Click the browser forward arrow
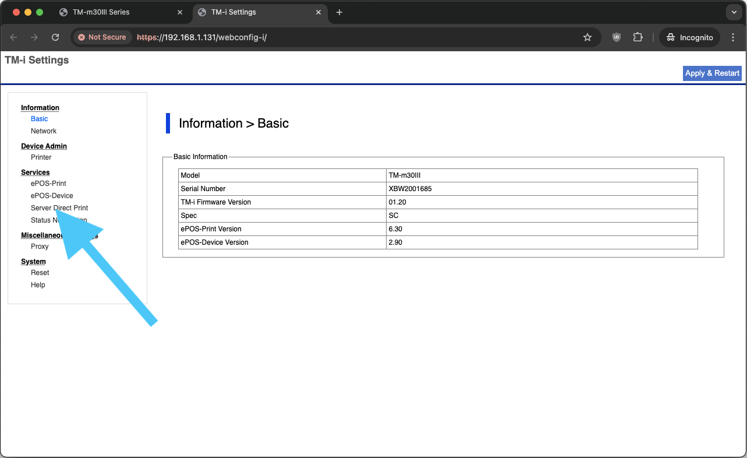The width and height of the screenshot is (747, 458). click(x=34, y=37)
